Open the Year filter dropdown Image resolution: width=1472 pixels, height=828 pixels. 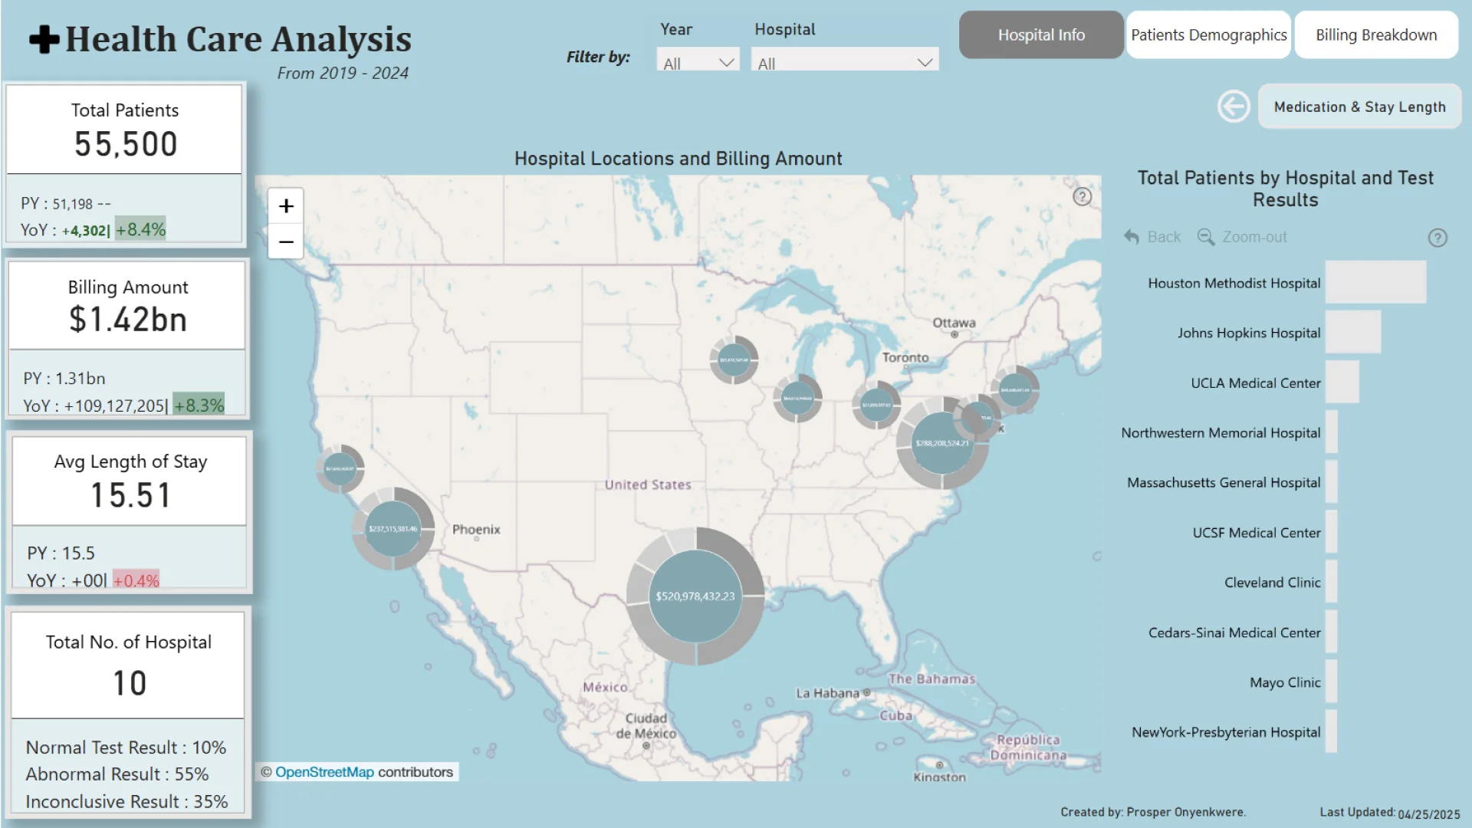pyautogui.click(x=698, y=63)
